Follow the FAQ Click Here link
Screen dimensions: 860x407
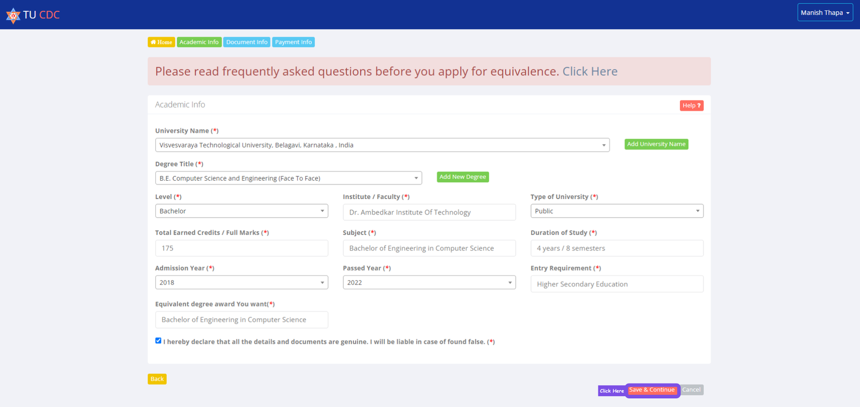point(590,72)
